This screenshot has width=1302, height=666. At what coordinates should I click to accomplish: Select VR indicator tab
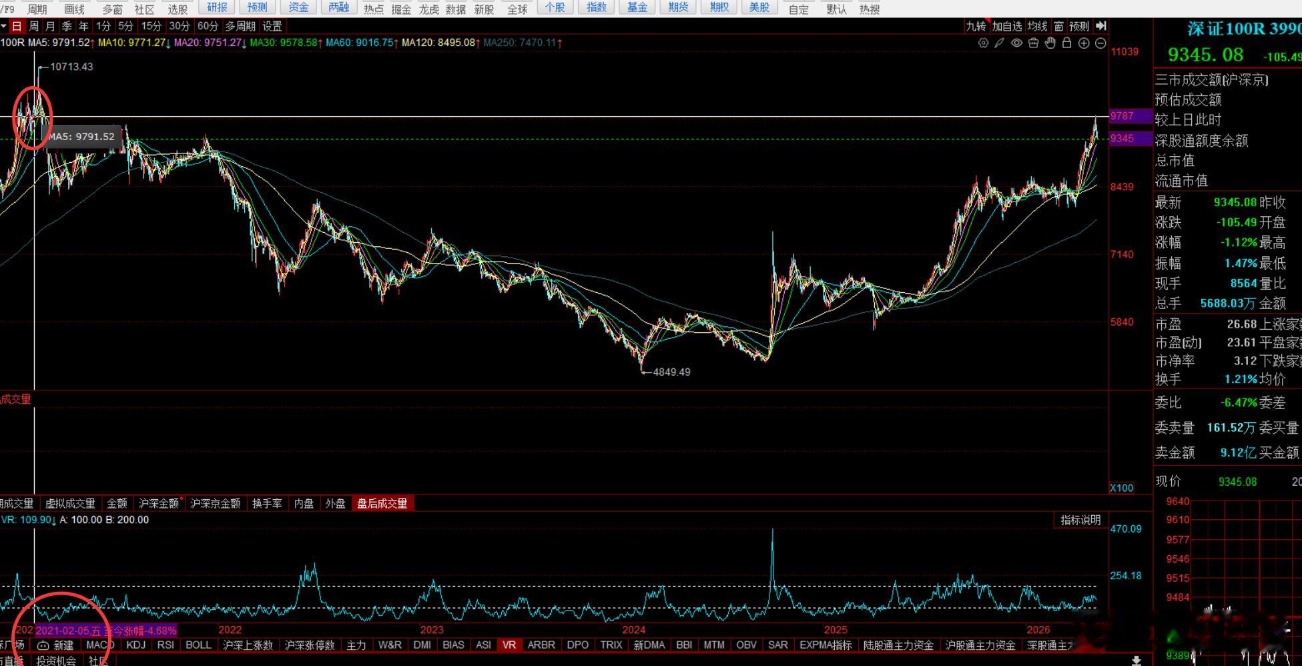pos(509,645)
